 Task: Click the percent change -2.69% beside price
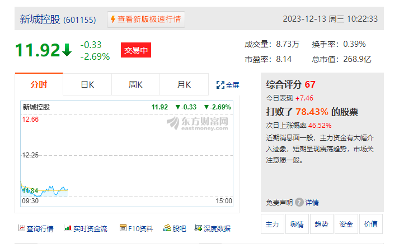95,56
